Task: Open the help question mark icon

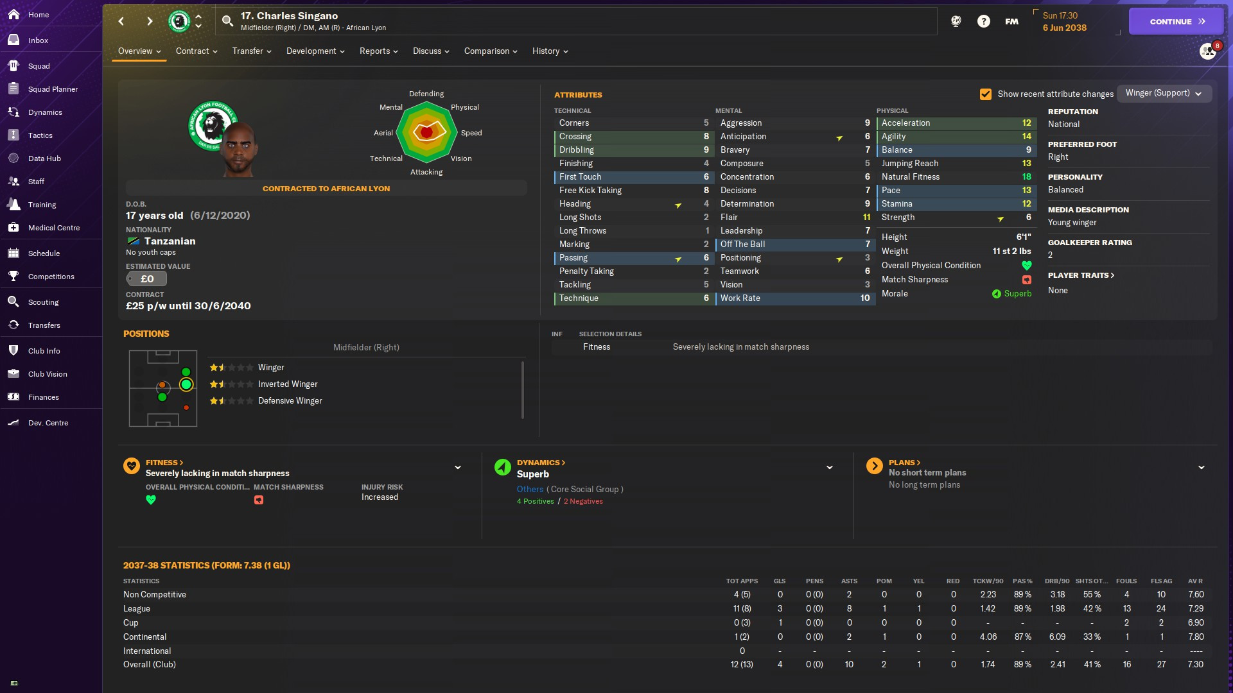Action: [983, 21]
